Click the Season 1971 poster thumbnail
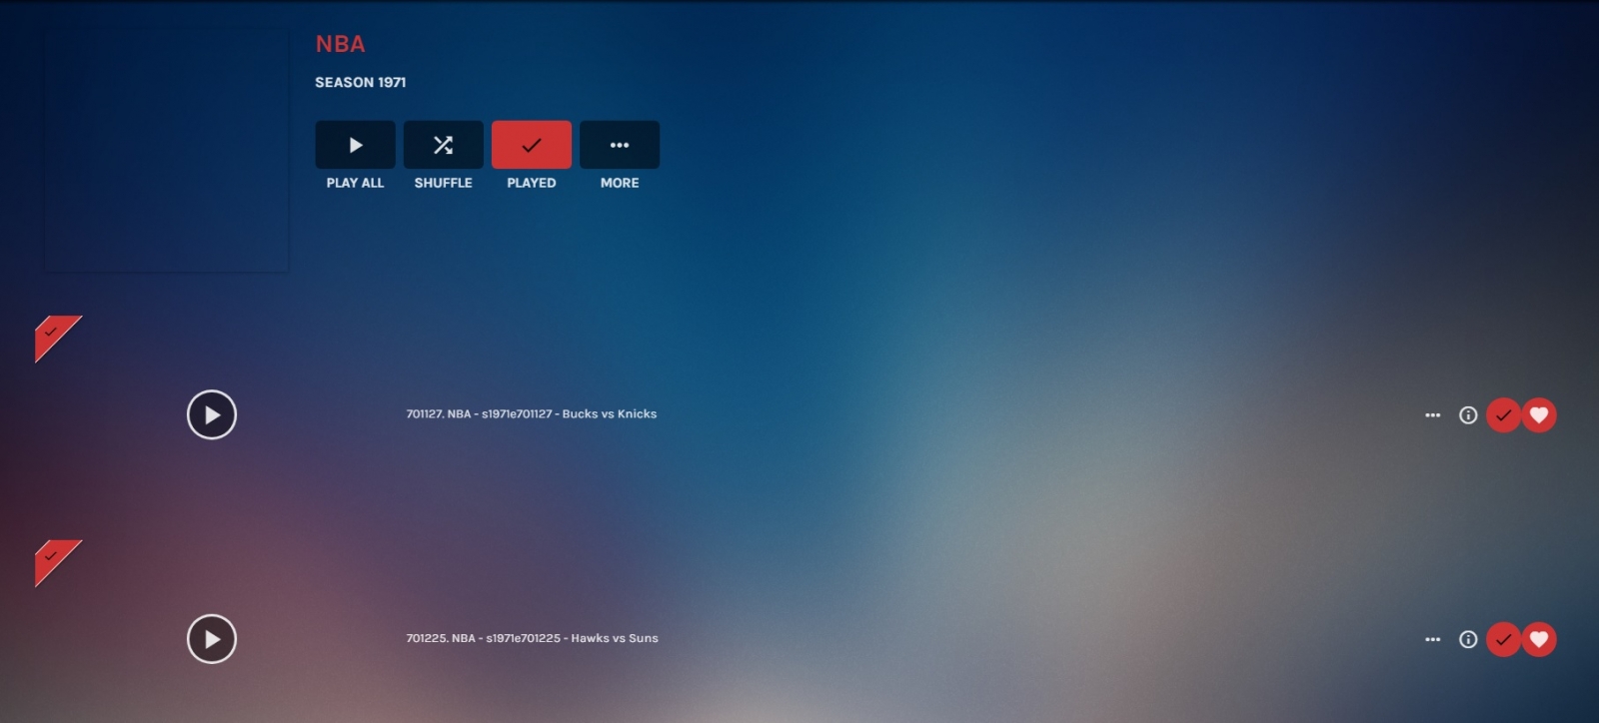 pyautogui.click(x=167, y=150)
